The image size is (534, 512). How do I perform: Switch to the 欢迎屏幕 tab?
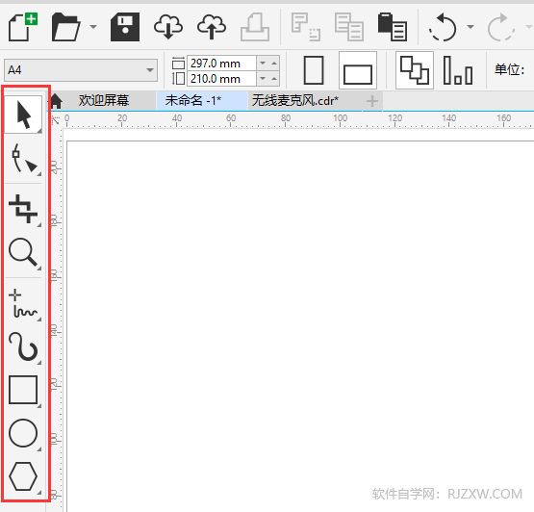[104, 100]
